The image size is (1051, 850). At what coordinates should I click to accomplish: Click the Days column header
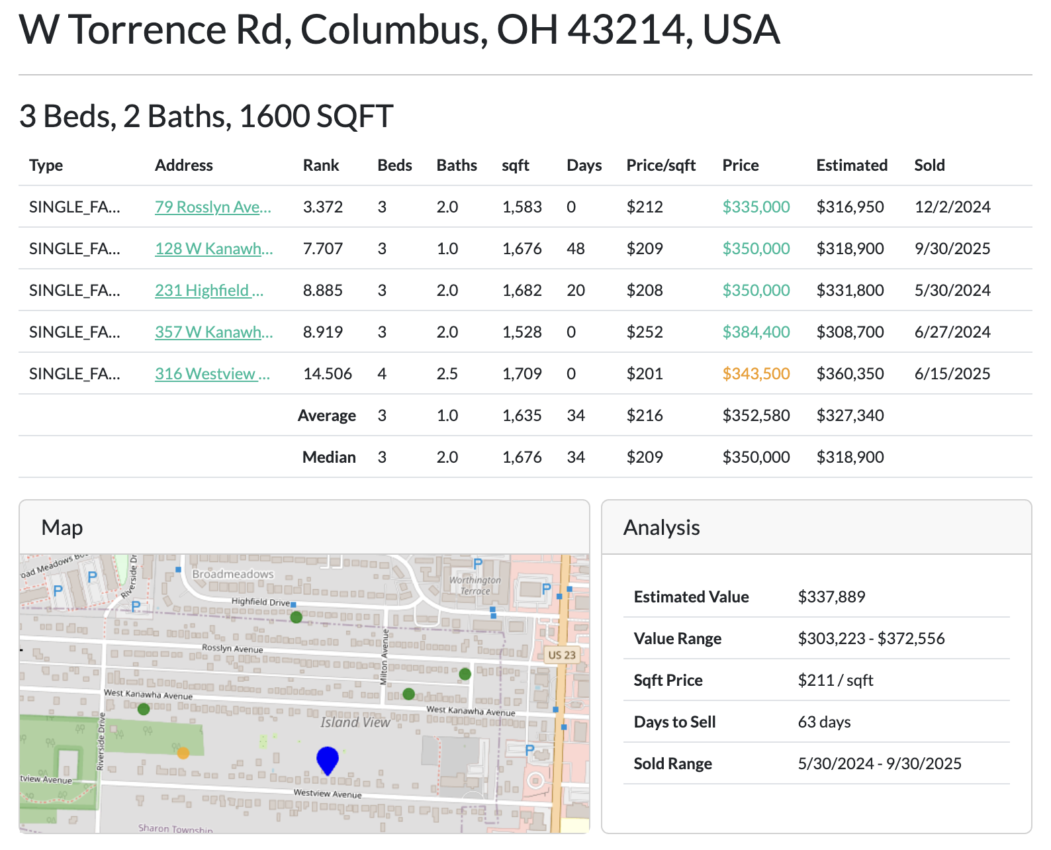click(x=584, y=165)
